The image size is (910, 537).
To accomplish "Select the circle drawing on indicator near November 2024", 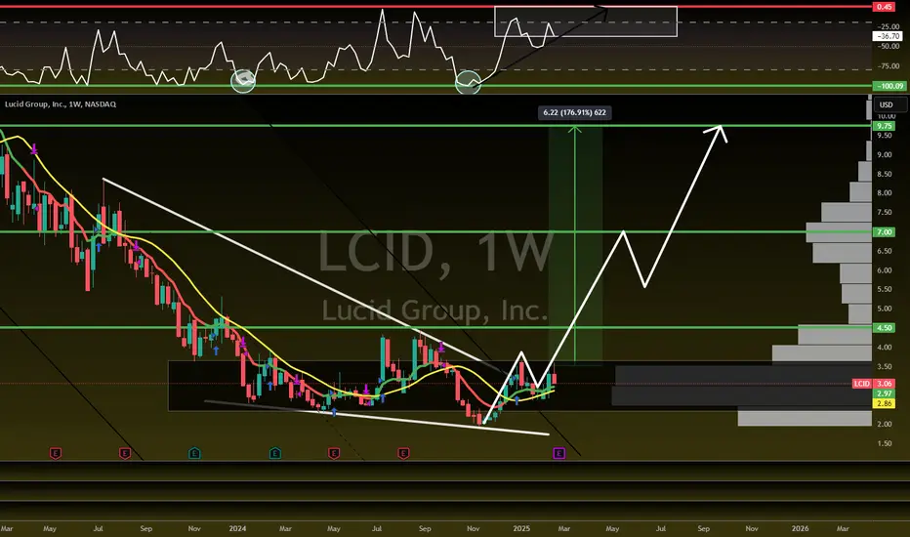I will 468,82.
